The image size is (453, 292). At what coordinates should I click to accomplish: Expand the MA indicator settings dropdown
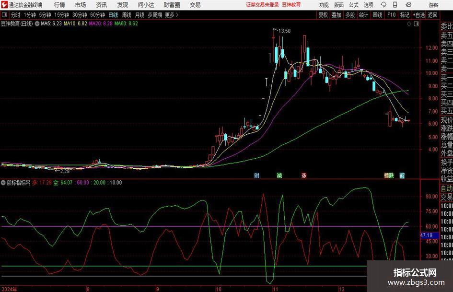(x=37, y=23)
